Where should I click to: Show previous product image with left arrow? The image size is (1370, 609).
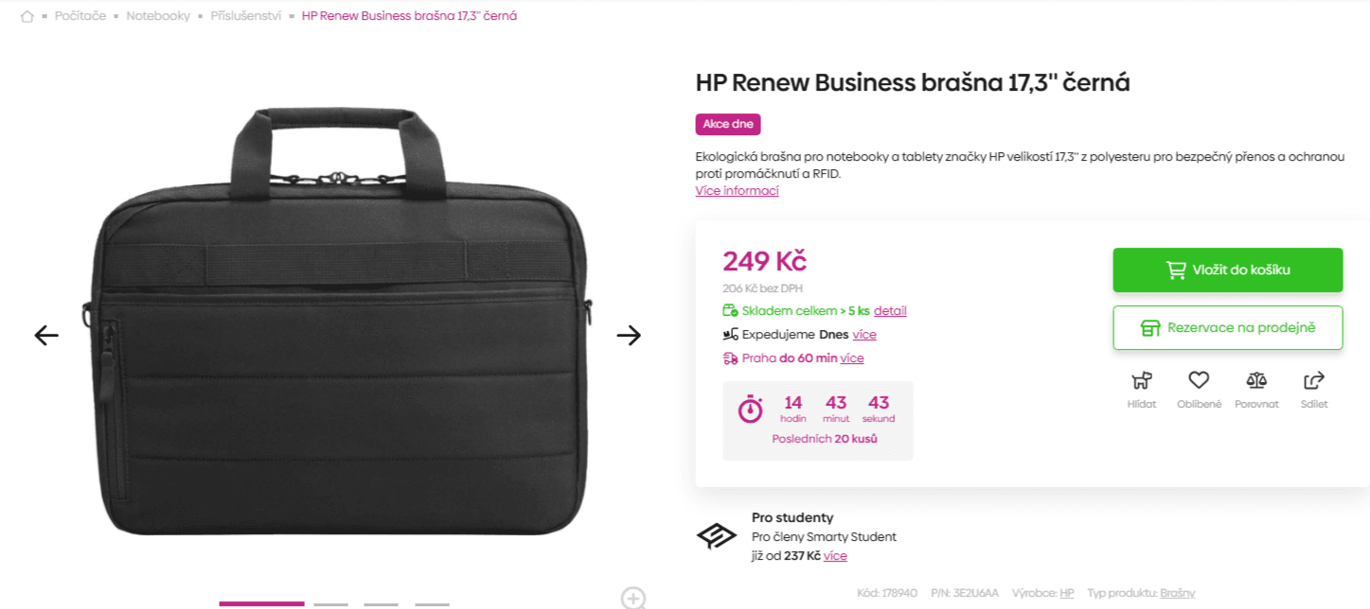[46, 335]
